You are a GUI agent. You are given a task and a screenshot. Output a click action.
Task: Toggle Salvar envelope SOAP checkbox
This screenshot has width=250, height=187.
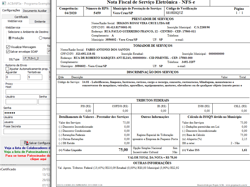click(x=8, y=51)
